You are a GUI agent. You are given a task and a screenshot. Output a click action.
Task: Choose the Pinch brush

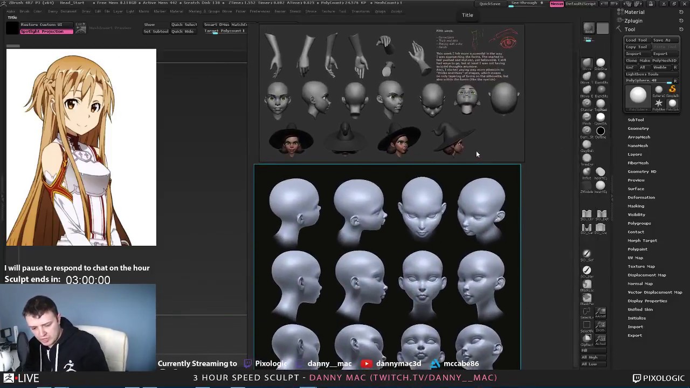[x=587, y=117]
